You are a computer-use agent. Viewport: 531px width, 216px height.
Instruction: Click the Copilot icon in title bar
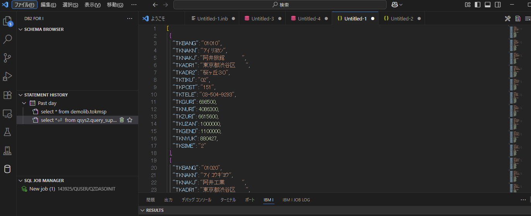[x=395, y=5]
